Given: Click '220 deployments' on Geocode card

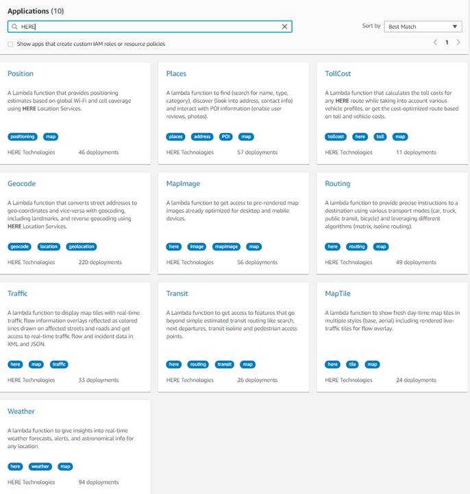Looking at the screenshot, I should [x=100, y=262].
